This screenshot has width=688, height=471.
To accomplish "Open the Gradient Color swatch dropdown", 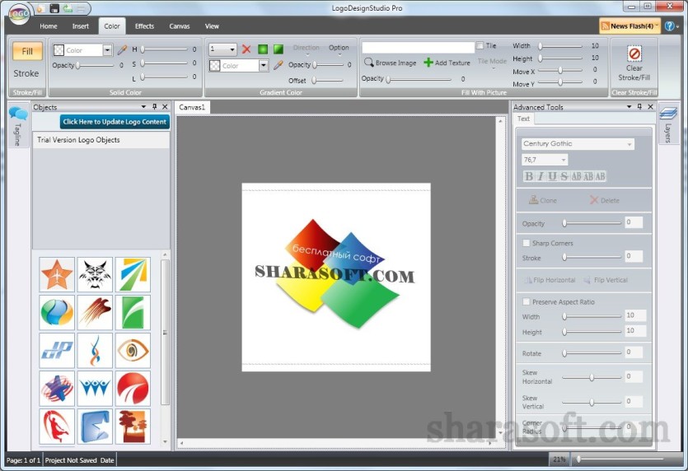I will pyautogui.click(x=264, y=66).
